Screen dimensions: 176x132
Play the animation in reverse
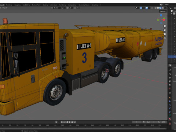click(x=67, y=122)
